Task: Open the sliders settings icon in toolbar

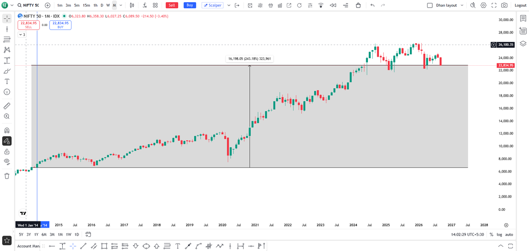Action: (x=310, y=5)
